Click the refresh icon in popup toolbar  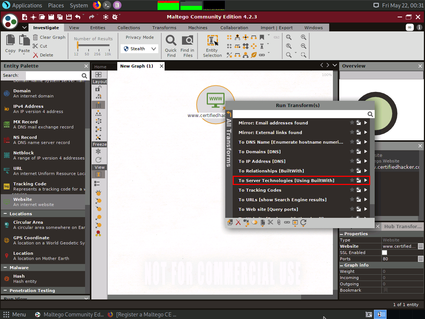tap(303, 222)
